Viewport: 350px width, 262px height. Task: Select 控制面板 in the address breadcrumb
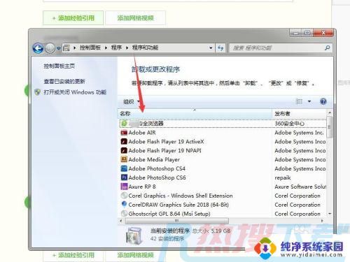click(90, 48)
